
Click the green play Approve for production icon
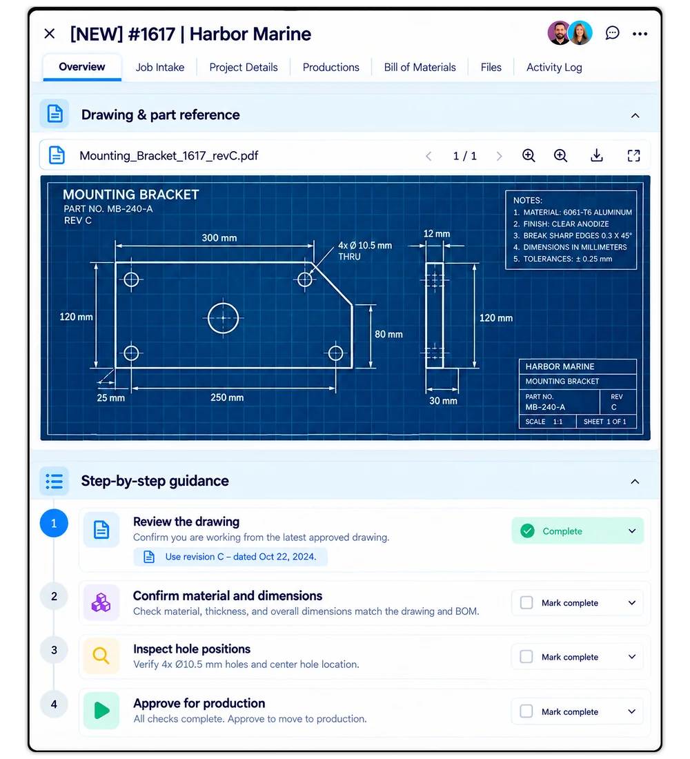[101, 711]
